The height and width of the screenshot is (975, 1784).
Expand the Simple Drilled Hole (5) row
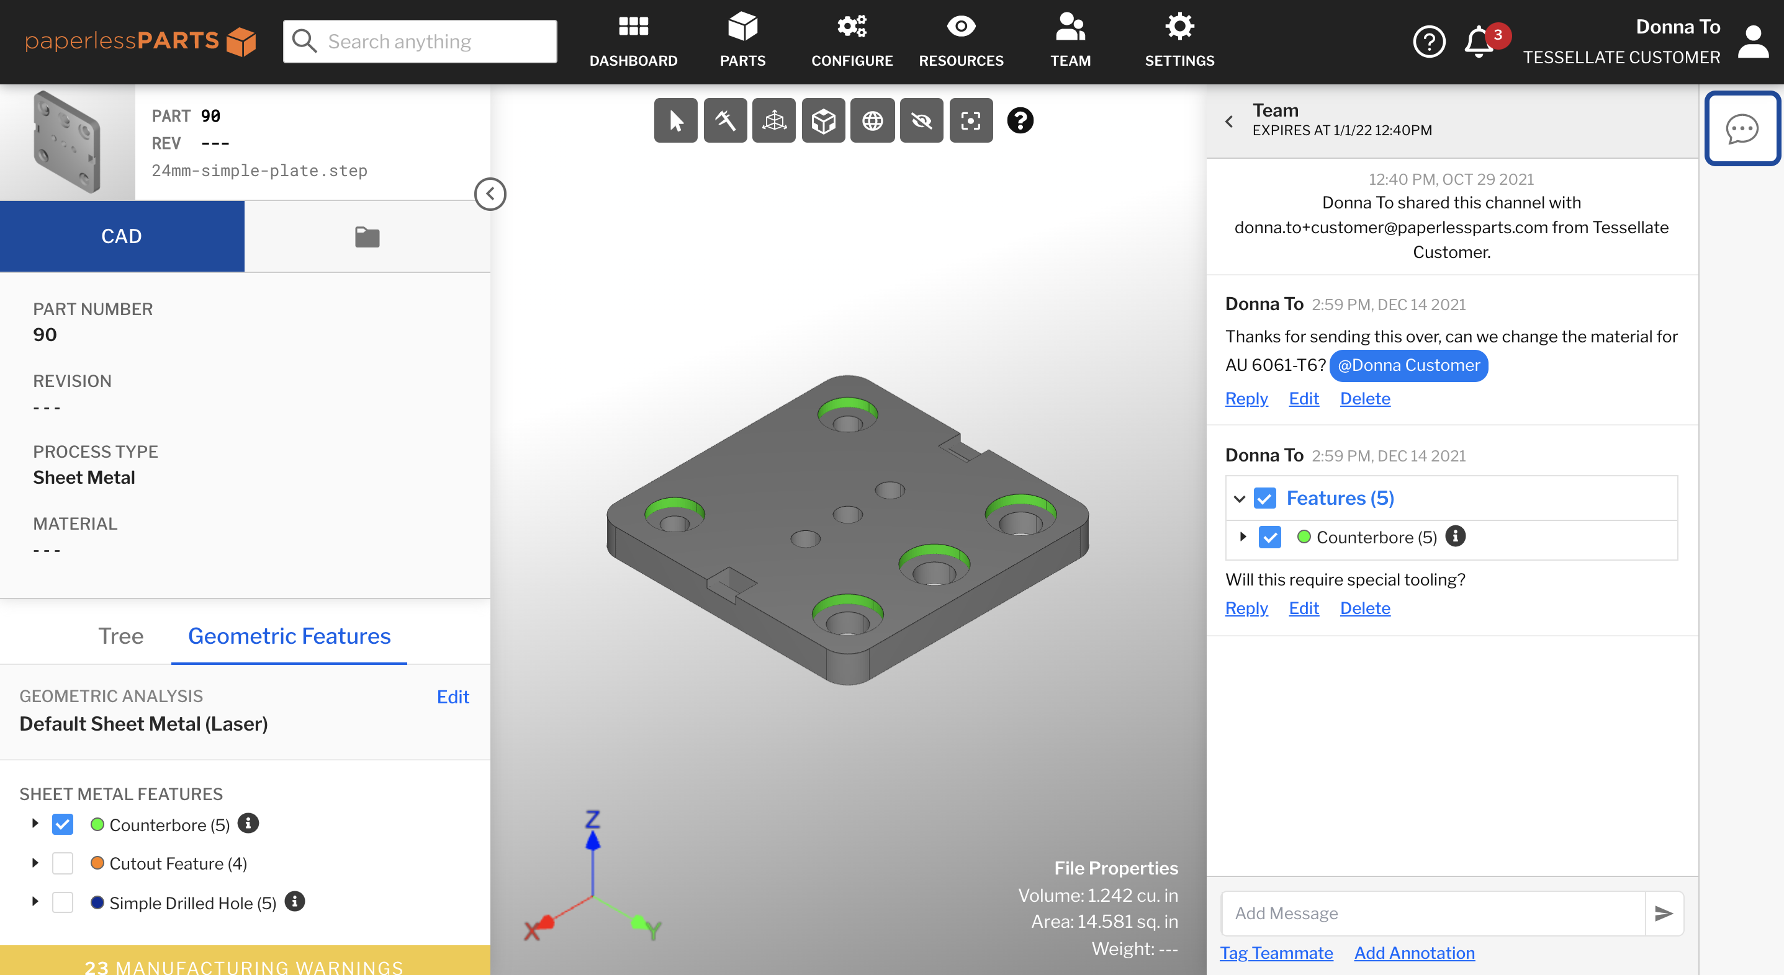[35, 902]
